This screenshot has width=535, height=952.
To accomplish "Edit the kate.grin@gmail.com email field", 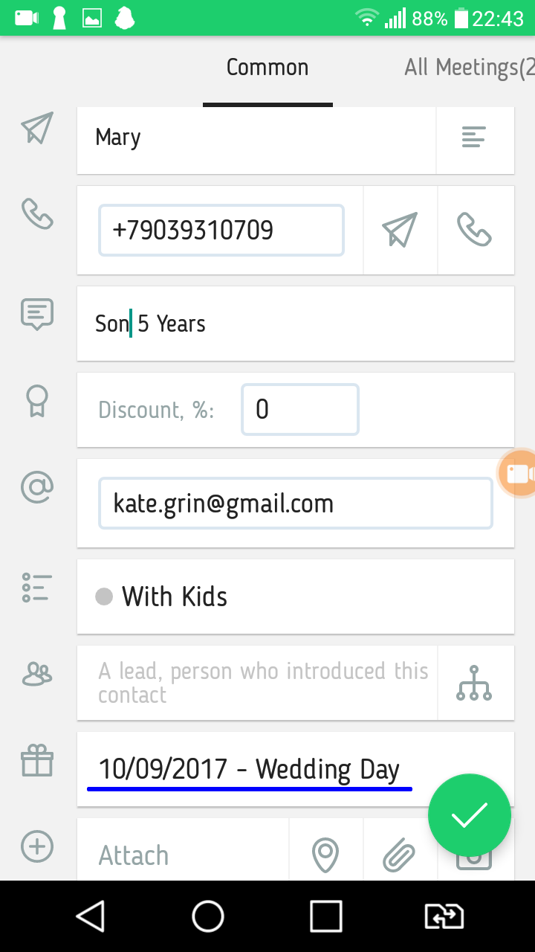I will [x=295, y=504].
